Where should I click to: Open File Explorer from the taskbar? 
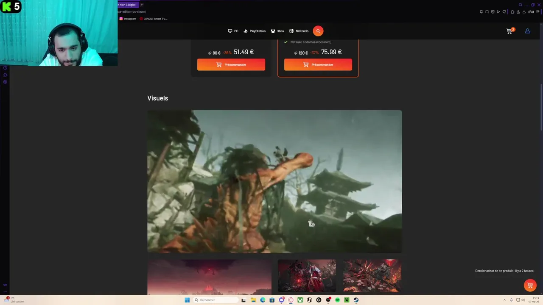[253, 300]
